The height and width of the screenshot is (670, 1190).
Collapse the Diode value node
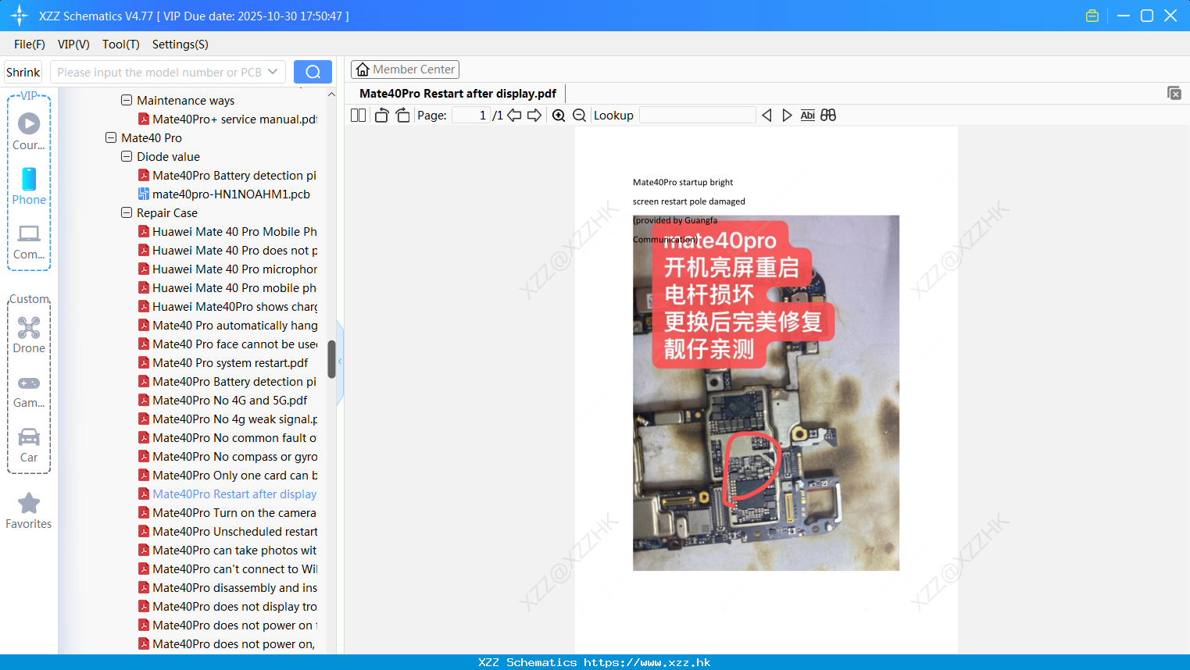127,156
